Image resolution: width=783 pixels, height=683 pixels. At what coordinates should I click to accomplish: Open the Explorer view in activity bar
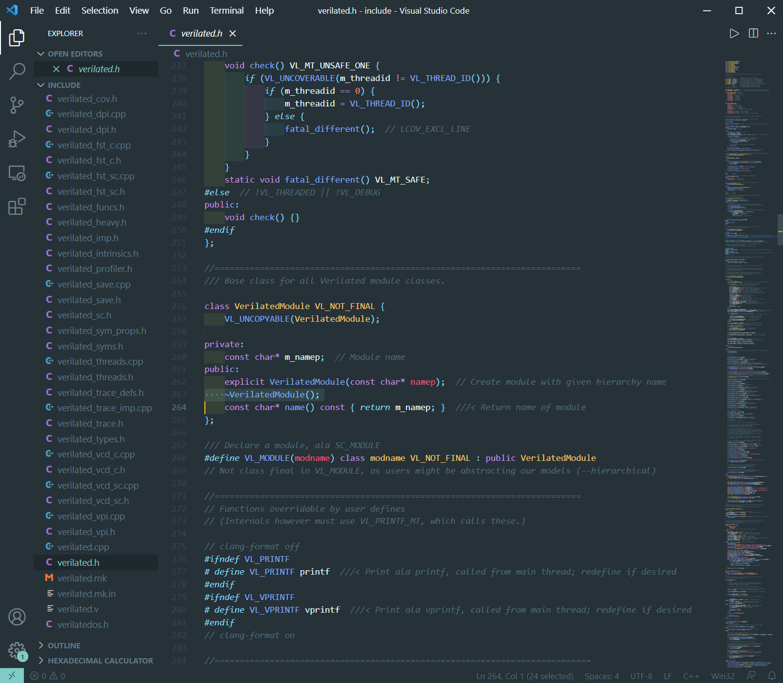click(x=17, y=38)
